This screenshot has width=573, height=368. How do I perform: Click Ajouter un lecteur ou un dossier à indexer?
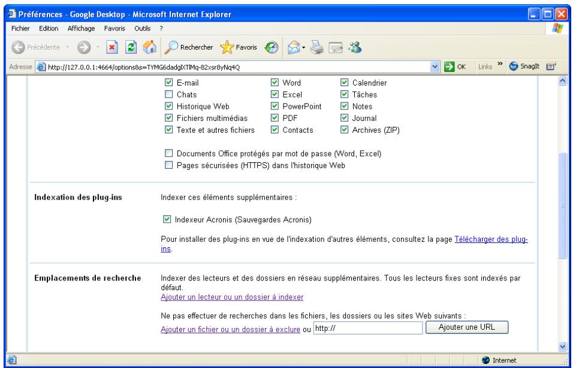click(232, 297)
